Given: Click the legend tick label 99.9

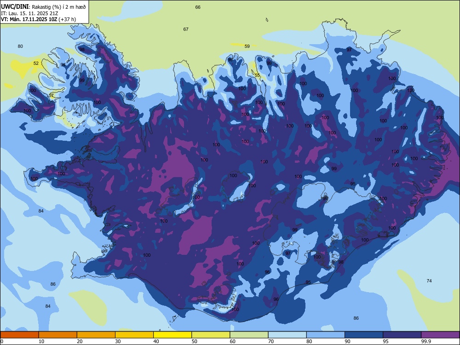Looking at the screenshot, I should pyautogui.click(x=426, y=341).
